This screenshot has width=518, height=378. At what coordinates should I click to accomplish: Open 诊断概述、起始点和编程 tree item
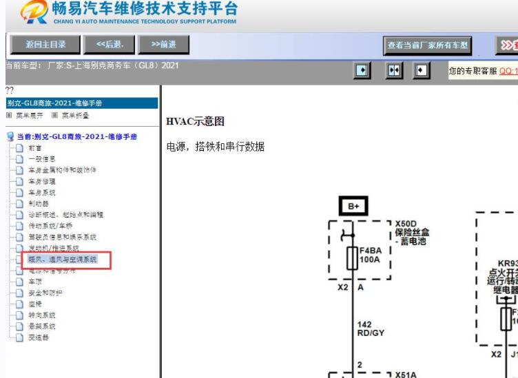66,215
